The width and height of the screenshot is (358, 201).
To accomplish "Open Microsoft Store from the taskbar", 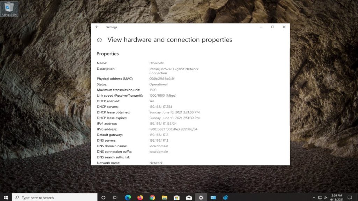I will click(x=177, y=198).
